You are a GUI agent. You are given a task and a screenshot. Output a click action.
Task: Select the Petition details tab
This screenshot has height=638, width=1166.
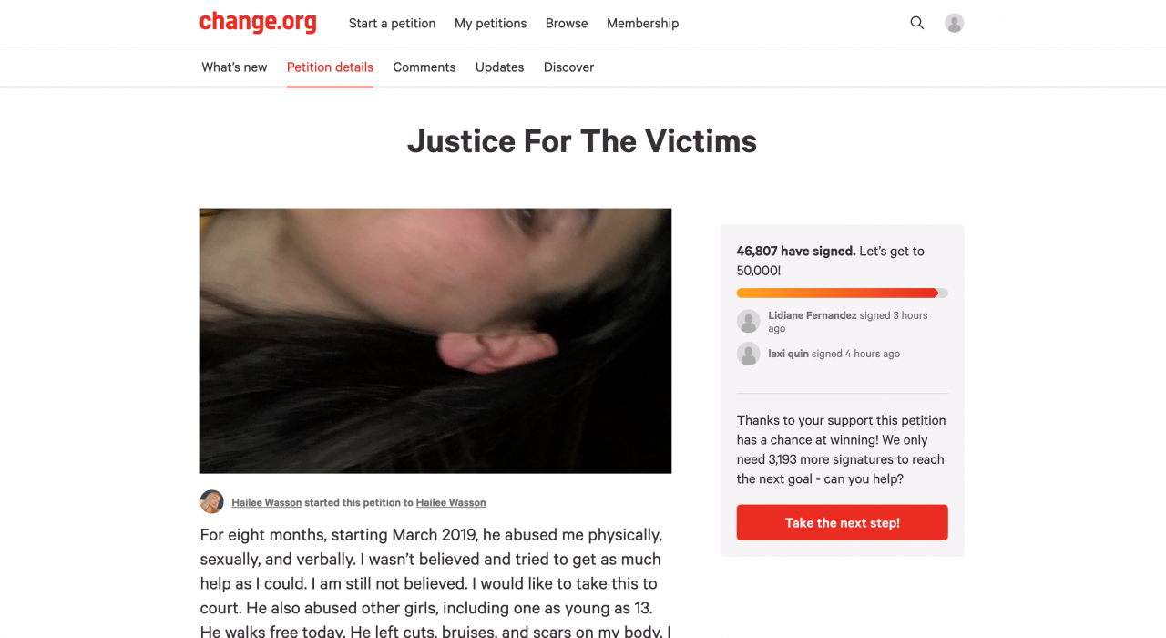click(330, 67)
